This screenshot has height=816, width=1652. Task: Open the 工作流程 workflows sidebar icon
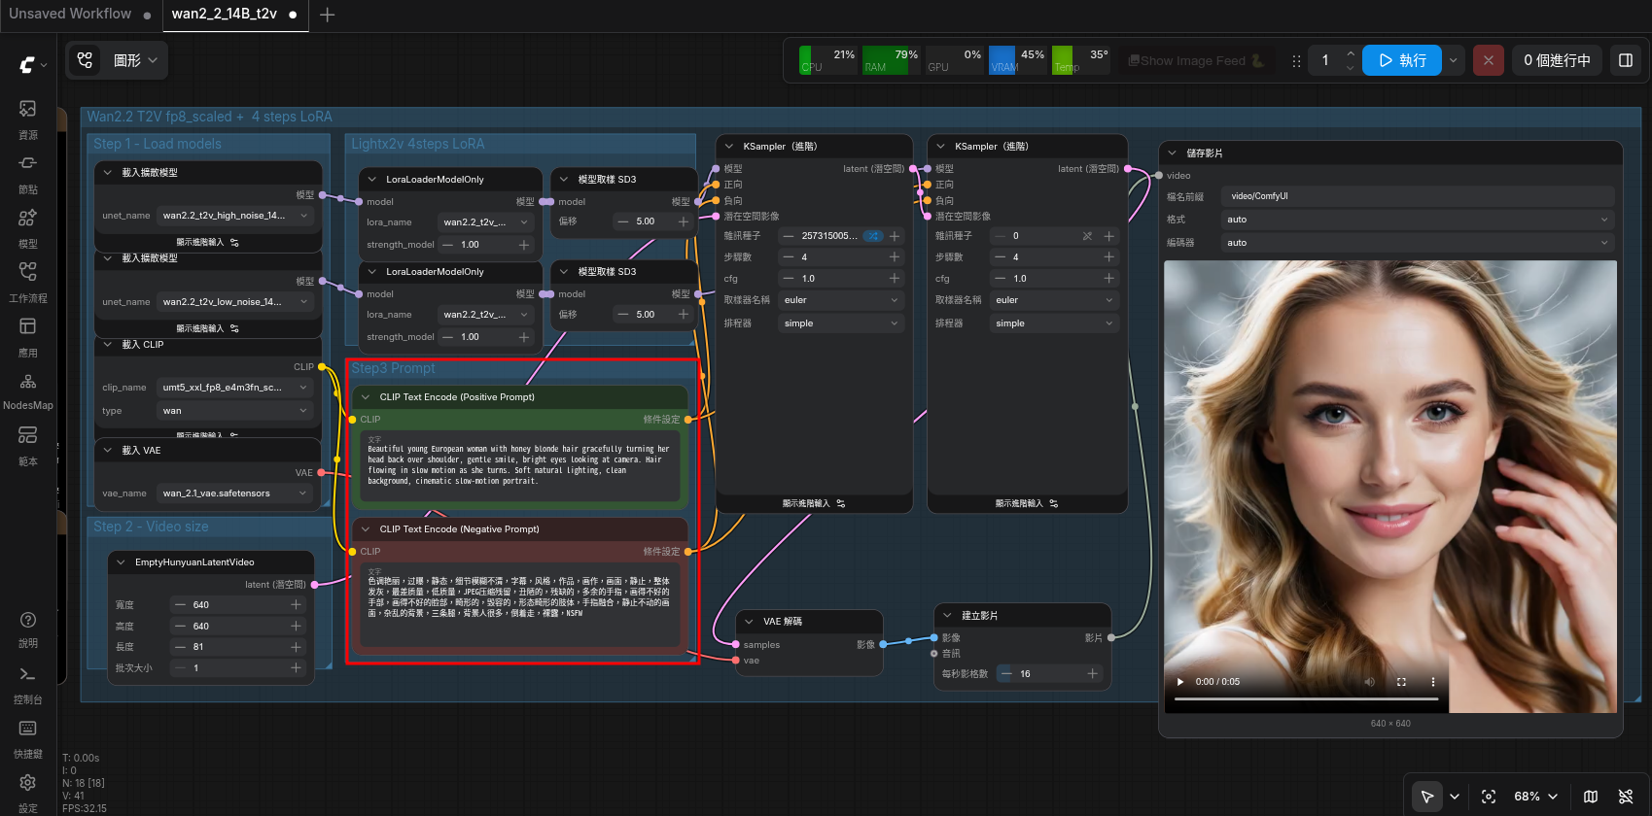(28, 282)
